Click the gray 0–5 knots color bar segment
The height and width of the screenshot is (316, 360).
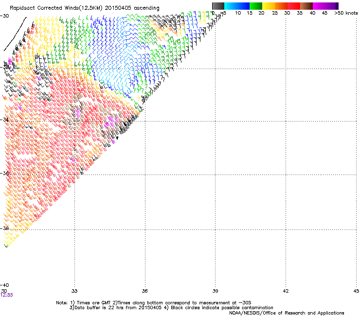[218, 6]
